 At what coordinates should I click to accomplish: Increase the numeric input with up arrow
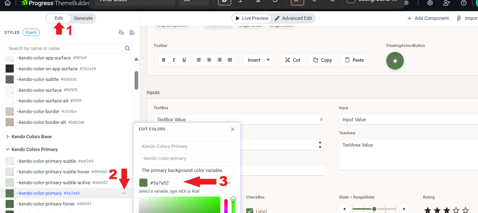point(320,142)
